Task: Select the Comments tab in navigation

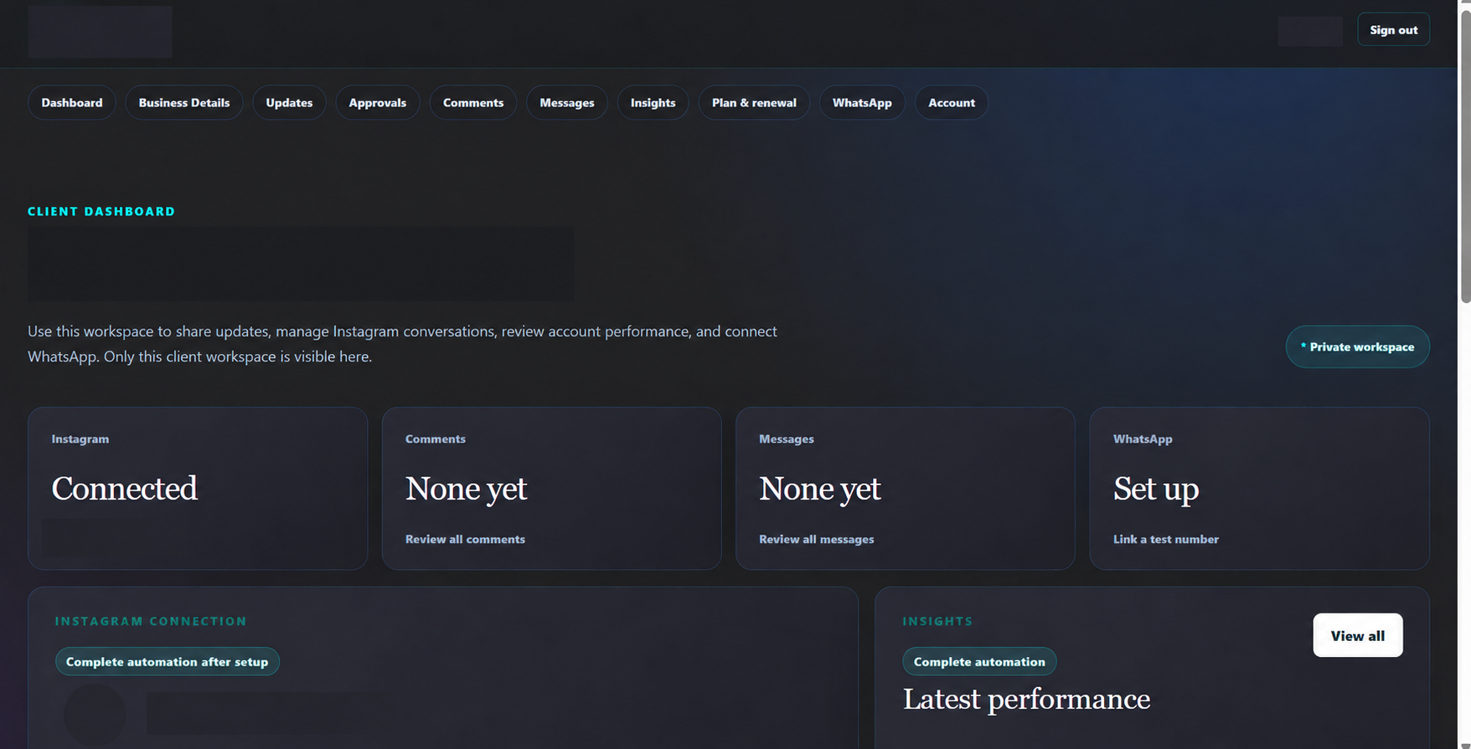Action: 473,103
